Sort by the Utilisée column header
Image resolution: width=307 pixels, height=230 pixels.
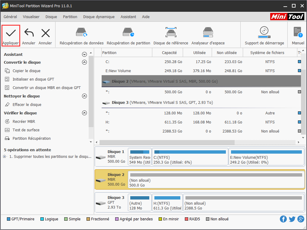[x=197, y=53]
